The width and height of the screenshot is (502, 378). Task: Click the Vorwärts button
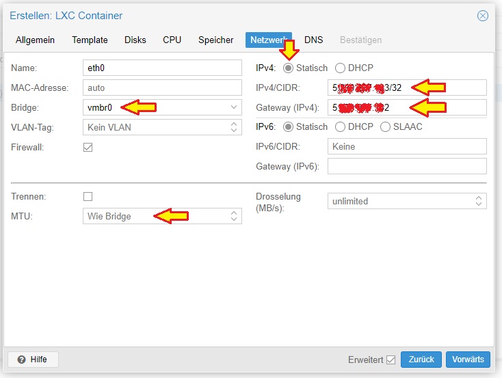[468, 360]
